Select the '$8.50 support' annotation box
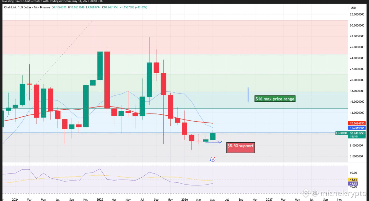 (241, 148)
